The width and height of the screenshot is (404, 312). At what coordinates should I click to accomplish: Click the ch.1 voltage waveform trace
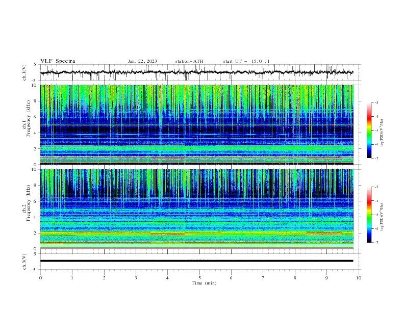click(196, 72)
